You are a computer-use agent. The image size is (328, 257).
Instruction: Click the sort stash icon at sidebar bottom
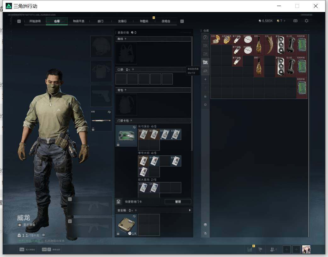(x=206, y=233)
